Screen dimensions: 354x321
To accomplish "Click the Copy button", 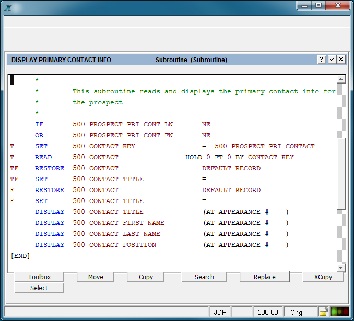I will (146, 277).
